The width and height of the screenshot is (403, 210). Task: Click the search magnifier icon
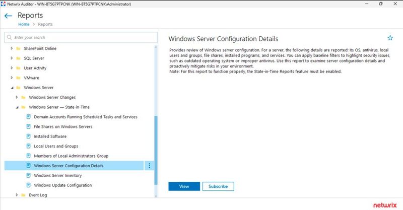pyautogui.click(x=10, y=38)
